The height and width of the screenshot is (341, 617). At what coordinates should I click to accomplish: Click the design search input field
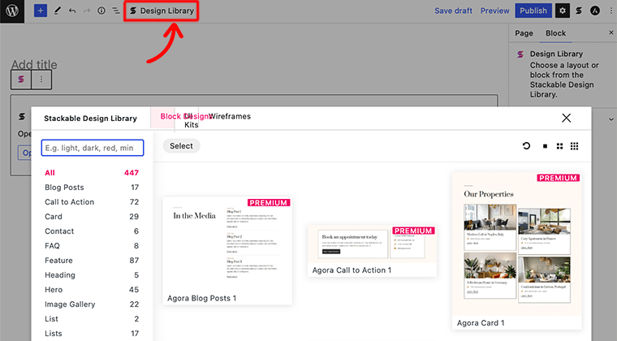tap(93, 148)
